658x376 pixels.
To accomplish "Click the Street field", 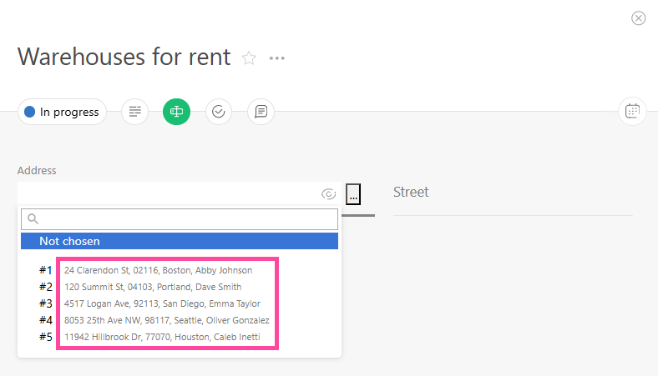I will coord(512,193).
